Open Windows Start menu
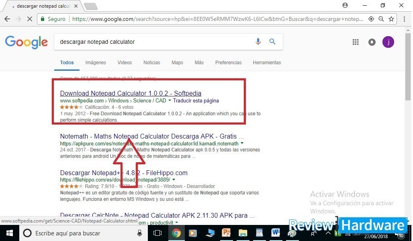Viewport: 413px width, 241px height. point(10,233)
